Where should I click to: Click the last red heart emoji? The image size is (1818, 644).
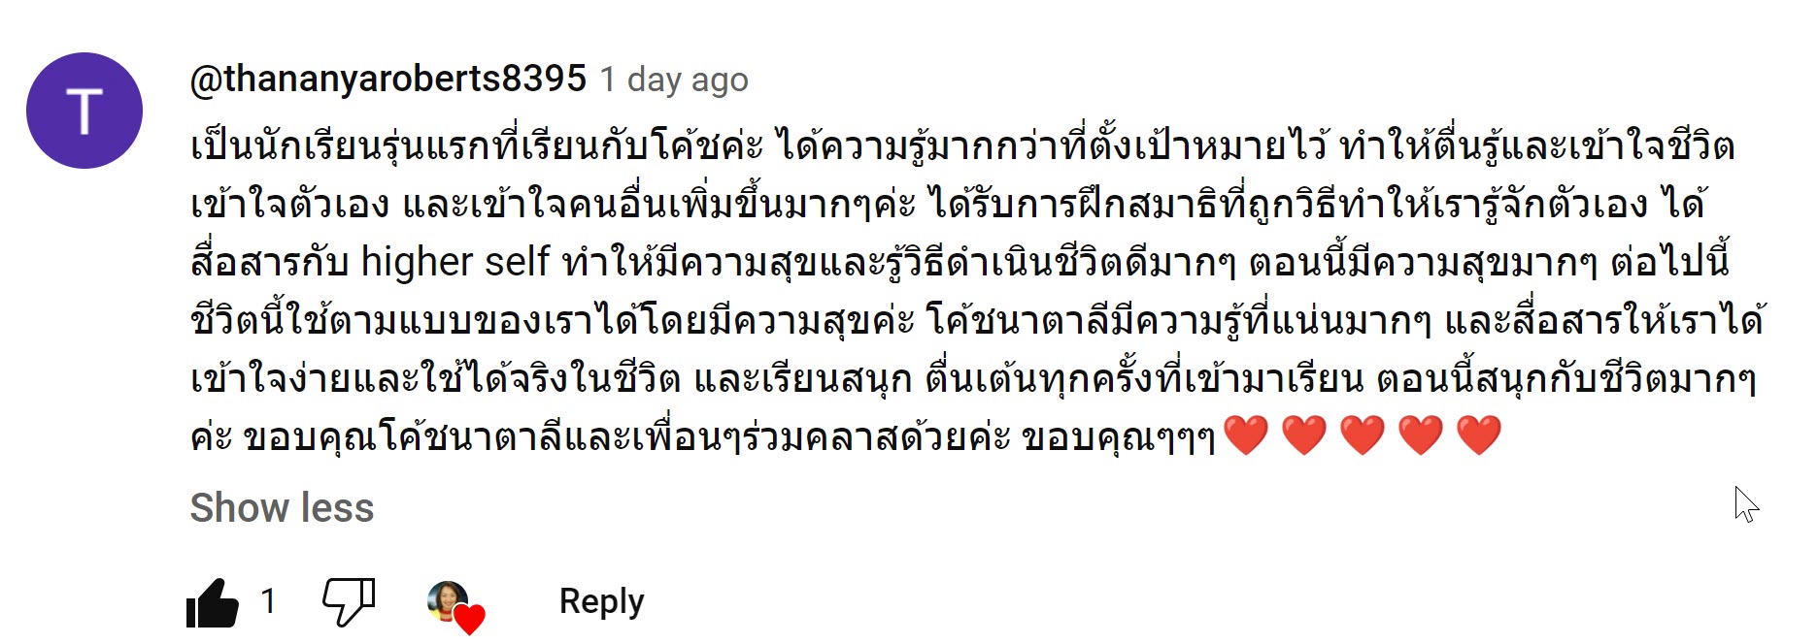pyautogui.click(x=1479, y=435)
